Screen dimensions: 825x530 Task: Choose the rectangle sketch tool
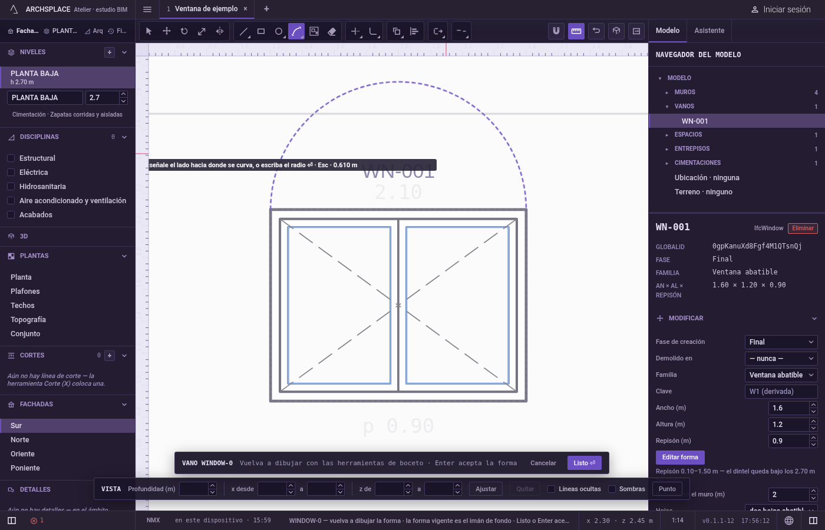pos(261,31)
